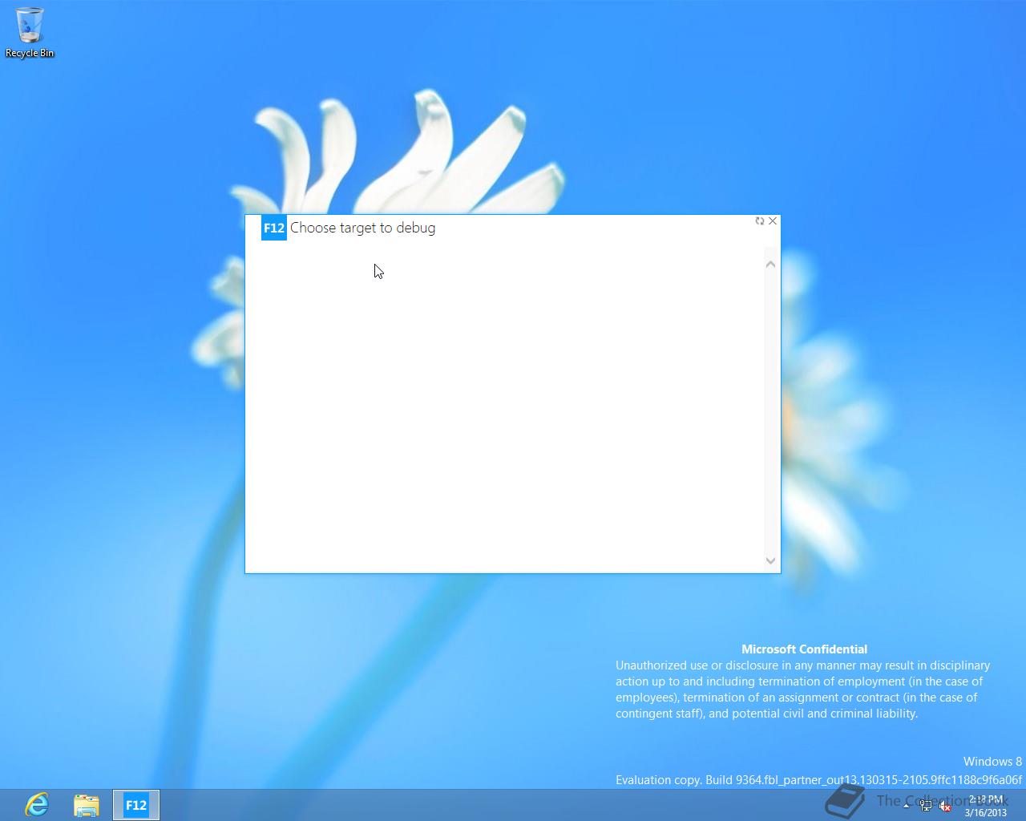Image resolution: width=1026 pixels, height=821 pixels.
Task: Click the scrollbar down arrow in the target list
Action: tap(771, 560)
